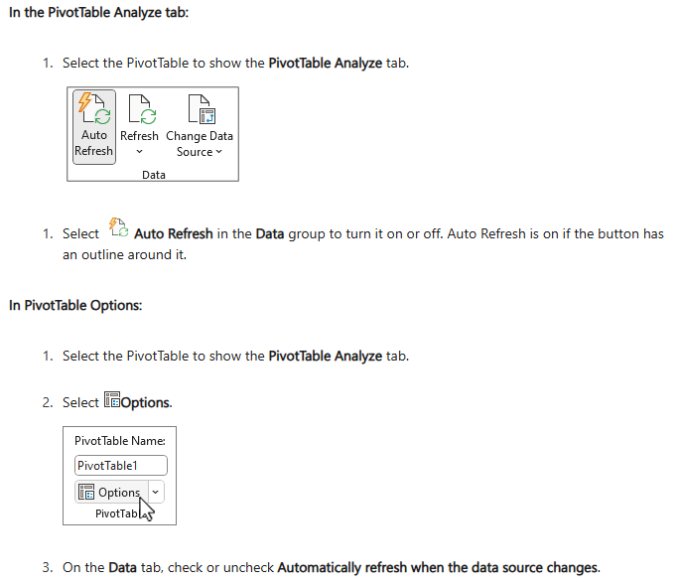Click the small inline Auto Refresh icon
Image resolution: width=681 pixels, height=584 pixels.
tap(118, 227)
